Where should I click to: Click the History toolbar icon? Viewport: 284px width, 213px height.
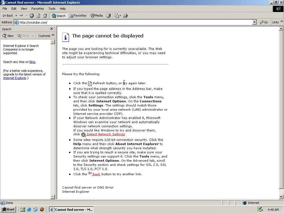pos(108,16)
